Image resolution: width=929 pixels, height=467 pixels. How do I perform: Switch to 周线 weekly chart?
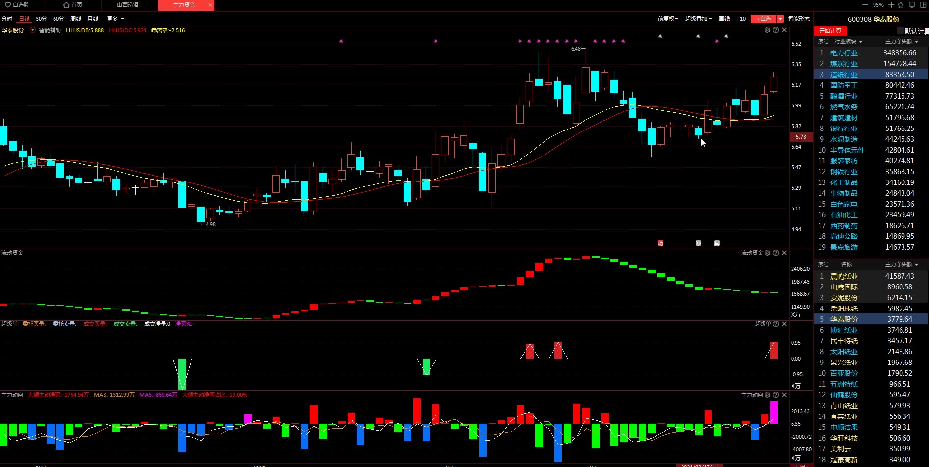(x=76, y=19)
